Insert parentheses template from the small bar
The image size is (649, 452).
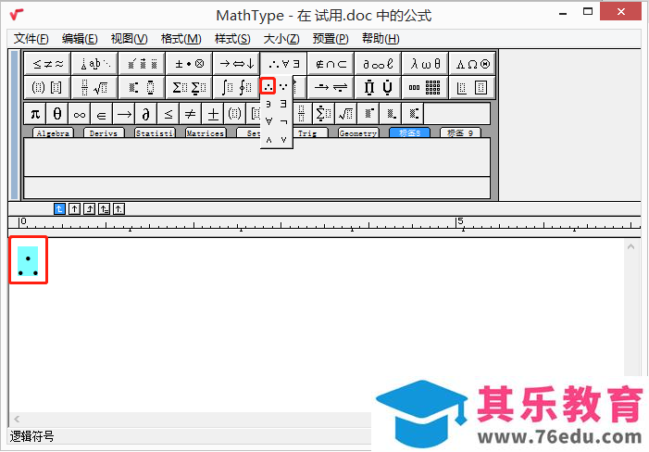click(x=234, y=114)
